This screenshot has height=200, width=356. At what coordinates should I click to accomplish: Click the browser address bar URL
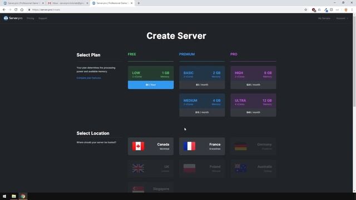point(46,10)
